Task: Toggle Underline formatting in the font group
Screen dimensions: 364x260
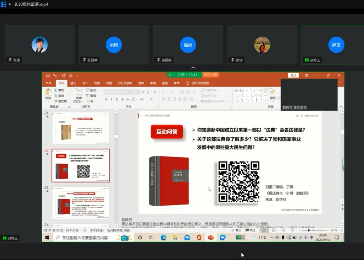Action: (117, 99)
